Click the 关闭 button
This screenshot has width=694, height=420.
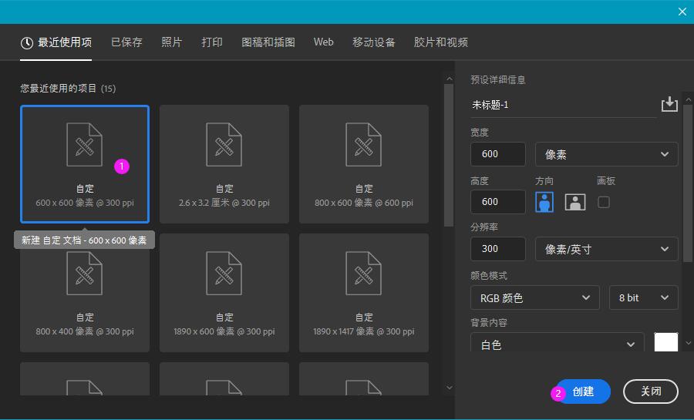point(651,391)
